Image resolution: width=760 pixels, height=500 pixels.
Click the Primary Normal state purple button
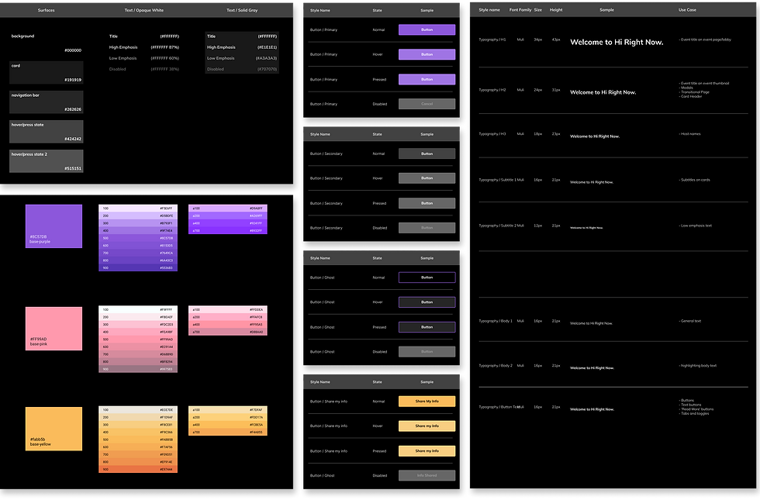point(427,29)
